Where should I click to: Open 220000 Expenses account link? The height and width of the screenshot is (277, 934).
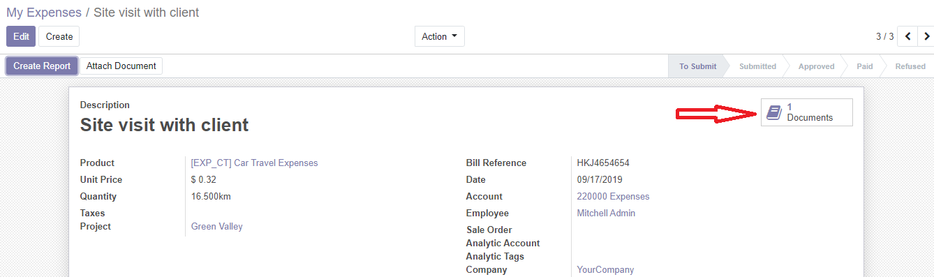click(613, 196)
